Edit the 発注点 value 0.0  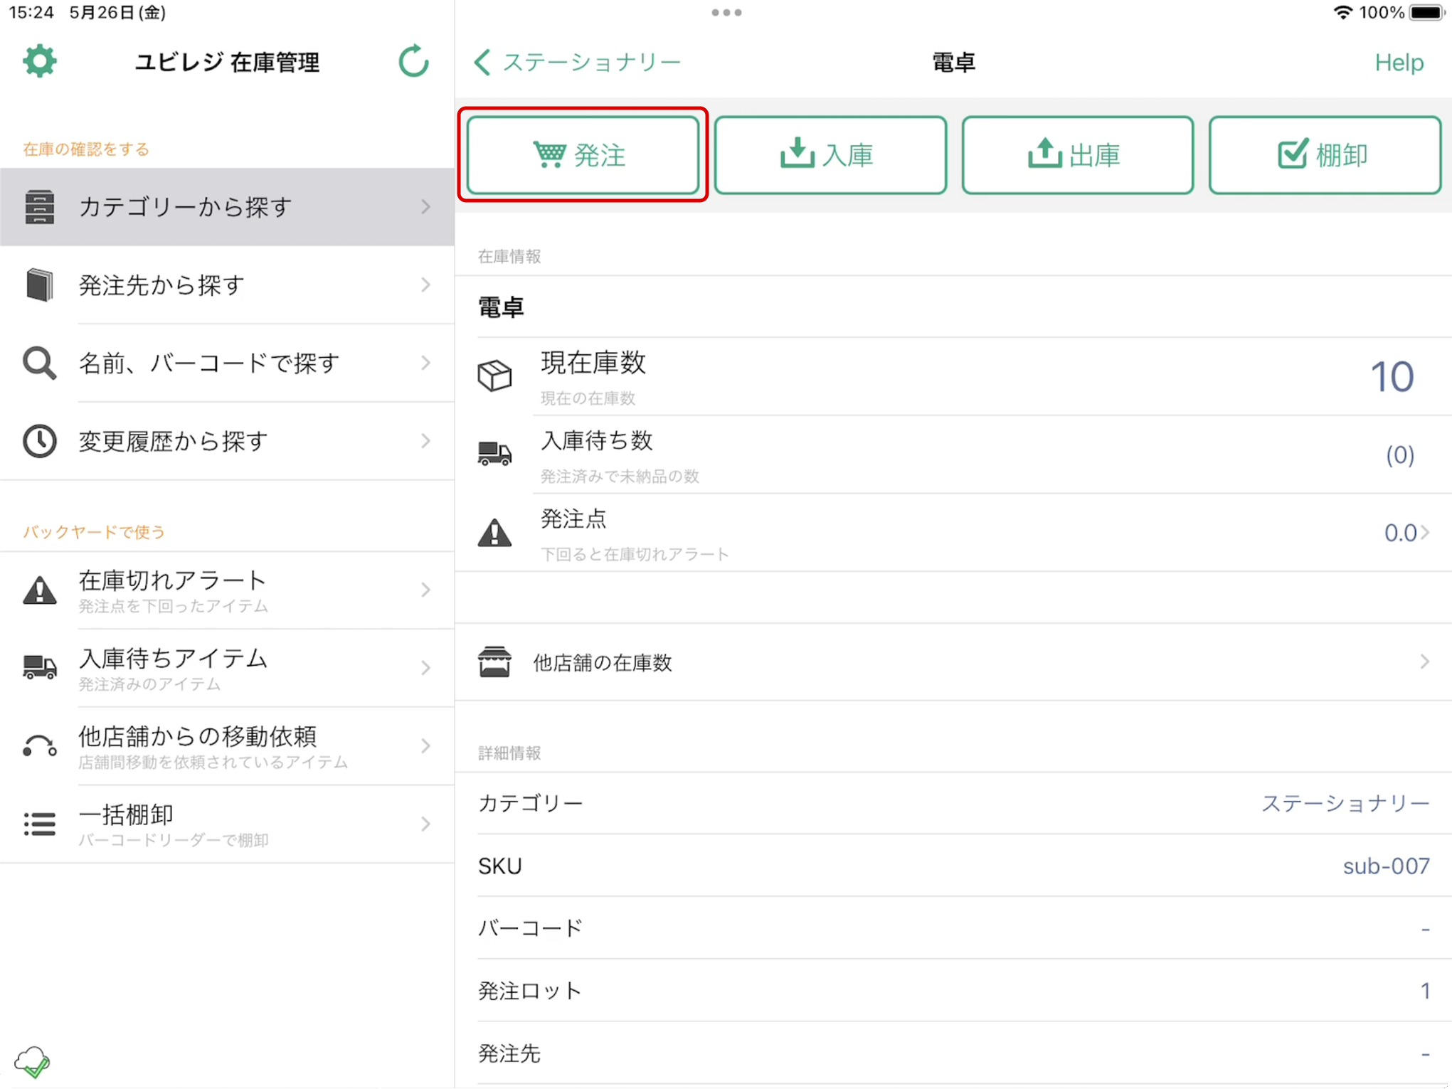click(x=1400, y=533)
